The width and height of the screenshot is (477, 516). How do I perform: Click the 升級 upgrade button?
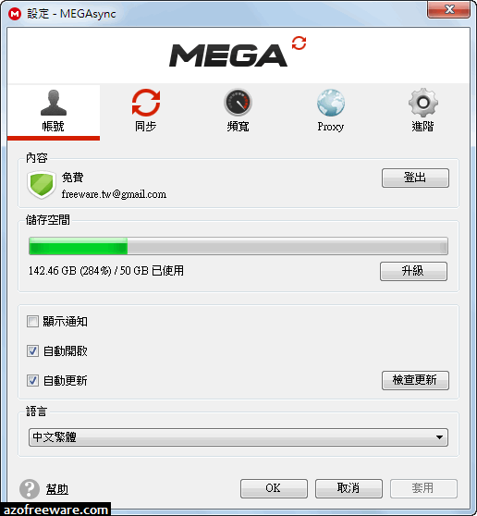413,272
